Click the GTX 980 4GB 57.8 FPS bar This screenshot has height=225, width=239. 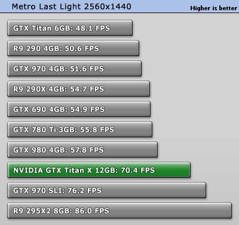[82, 150]
